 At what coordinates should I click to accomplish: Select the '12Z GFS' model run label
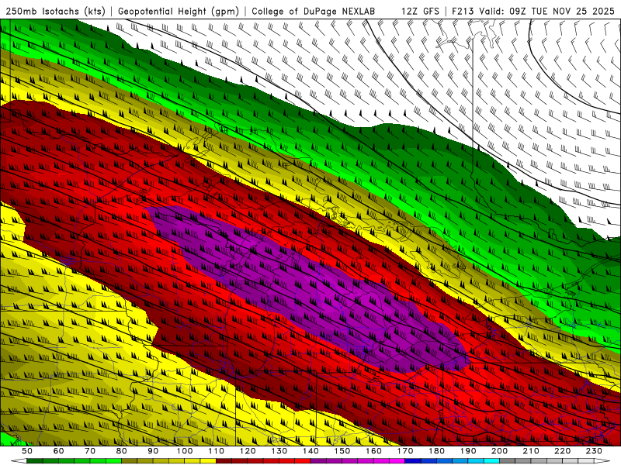[x=420, y=11]
